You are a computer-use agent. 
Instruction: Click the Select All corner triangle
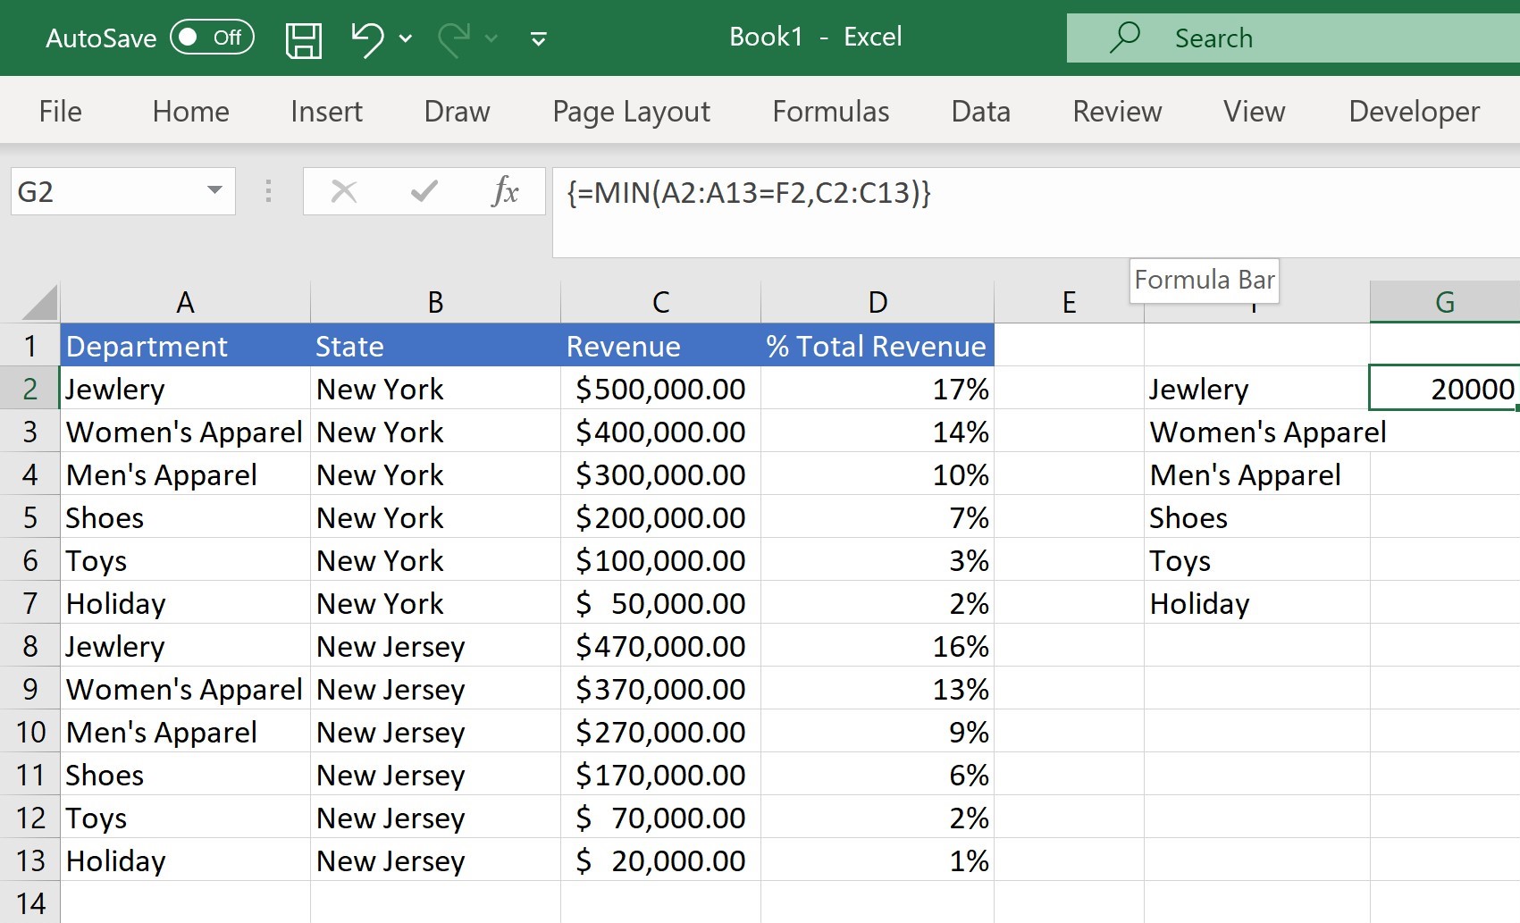[x=40, y=302]
